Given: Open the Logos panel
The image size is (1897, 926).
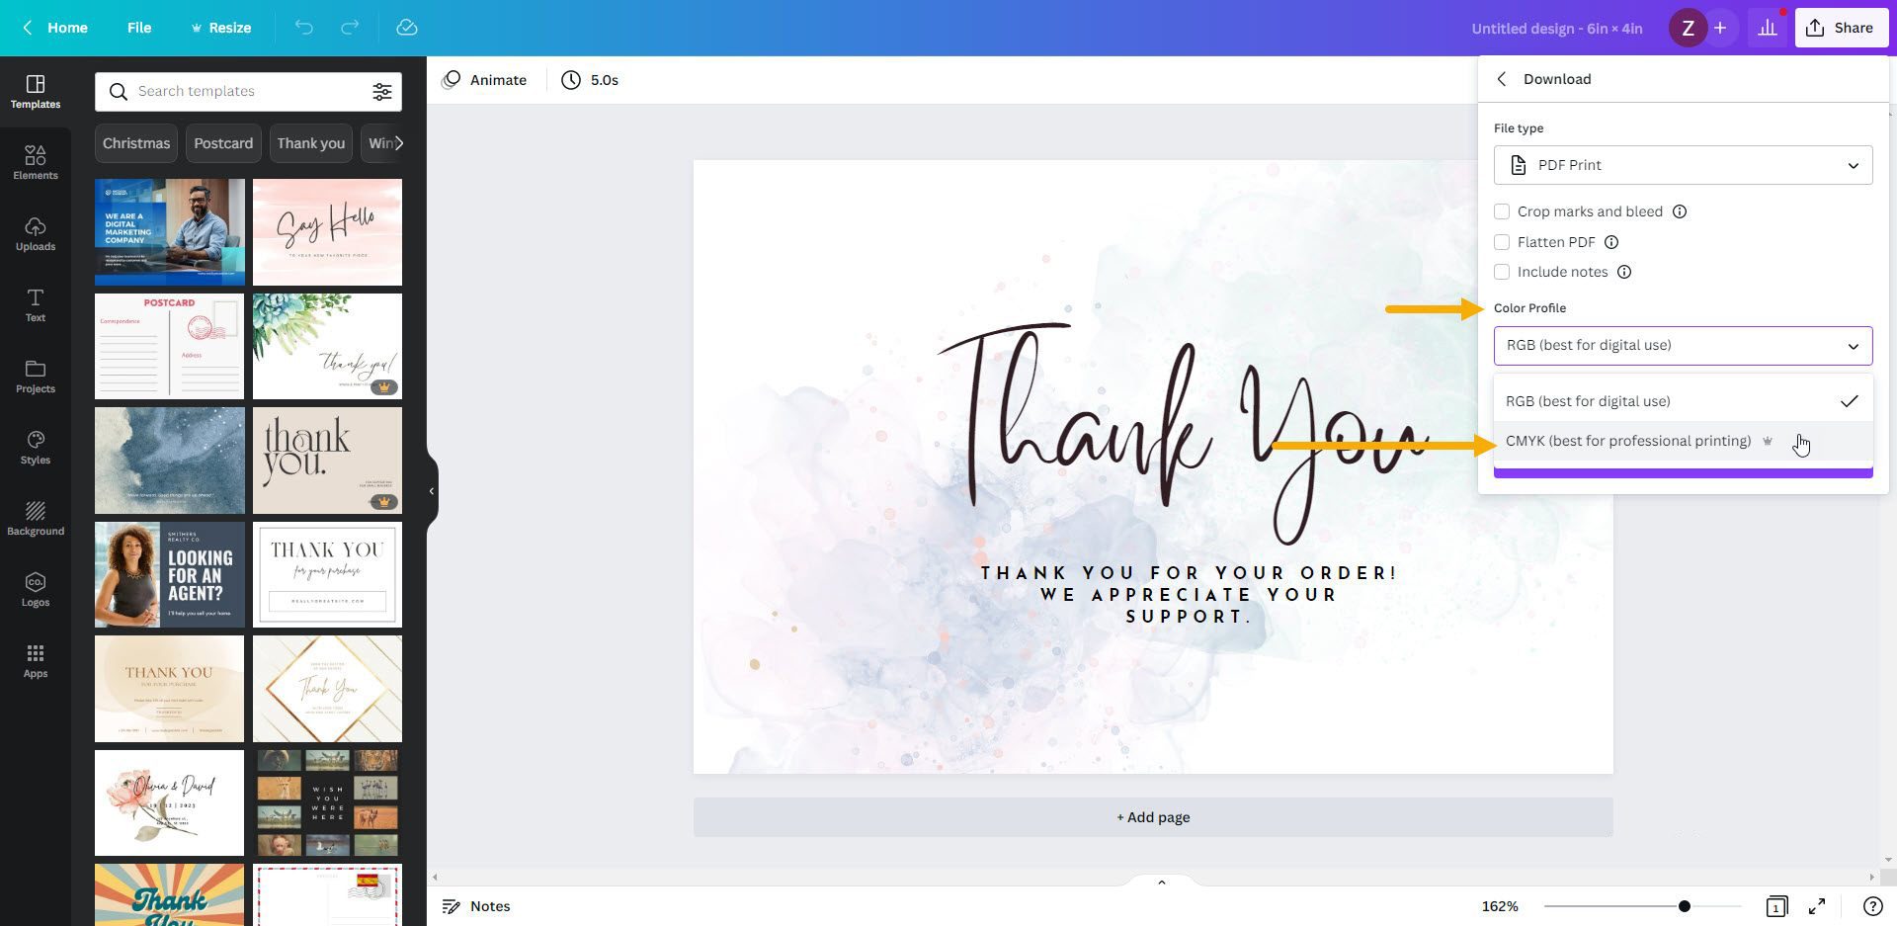Looking at the screenshot, I should [x=36, y=588].
